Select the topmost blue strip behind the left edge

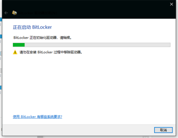(1, 19)
